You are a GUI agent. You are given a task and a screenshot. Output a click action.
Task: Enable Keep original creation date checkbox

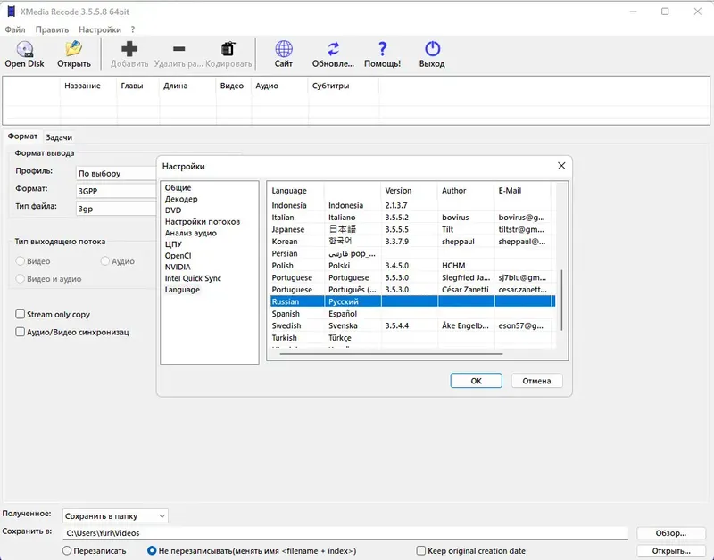point(421,551)
